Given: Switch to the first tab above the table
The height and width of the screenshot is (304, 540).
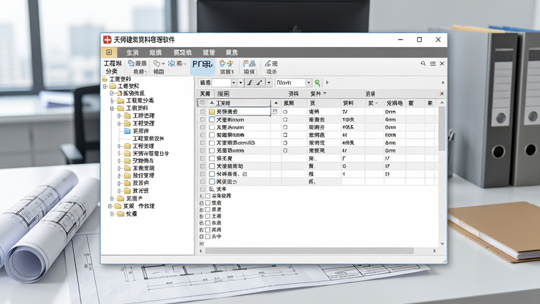Looking at the screenshot, I should 205,94.
